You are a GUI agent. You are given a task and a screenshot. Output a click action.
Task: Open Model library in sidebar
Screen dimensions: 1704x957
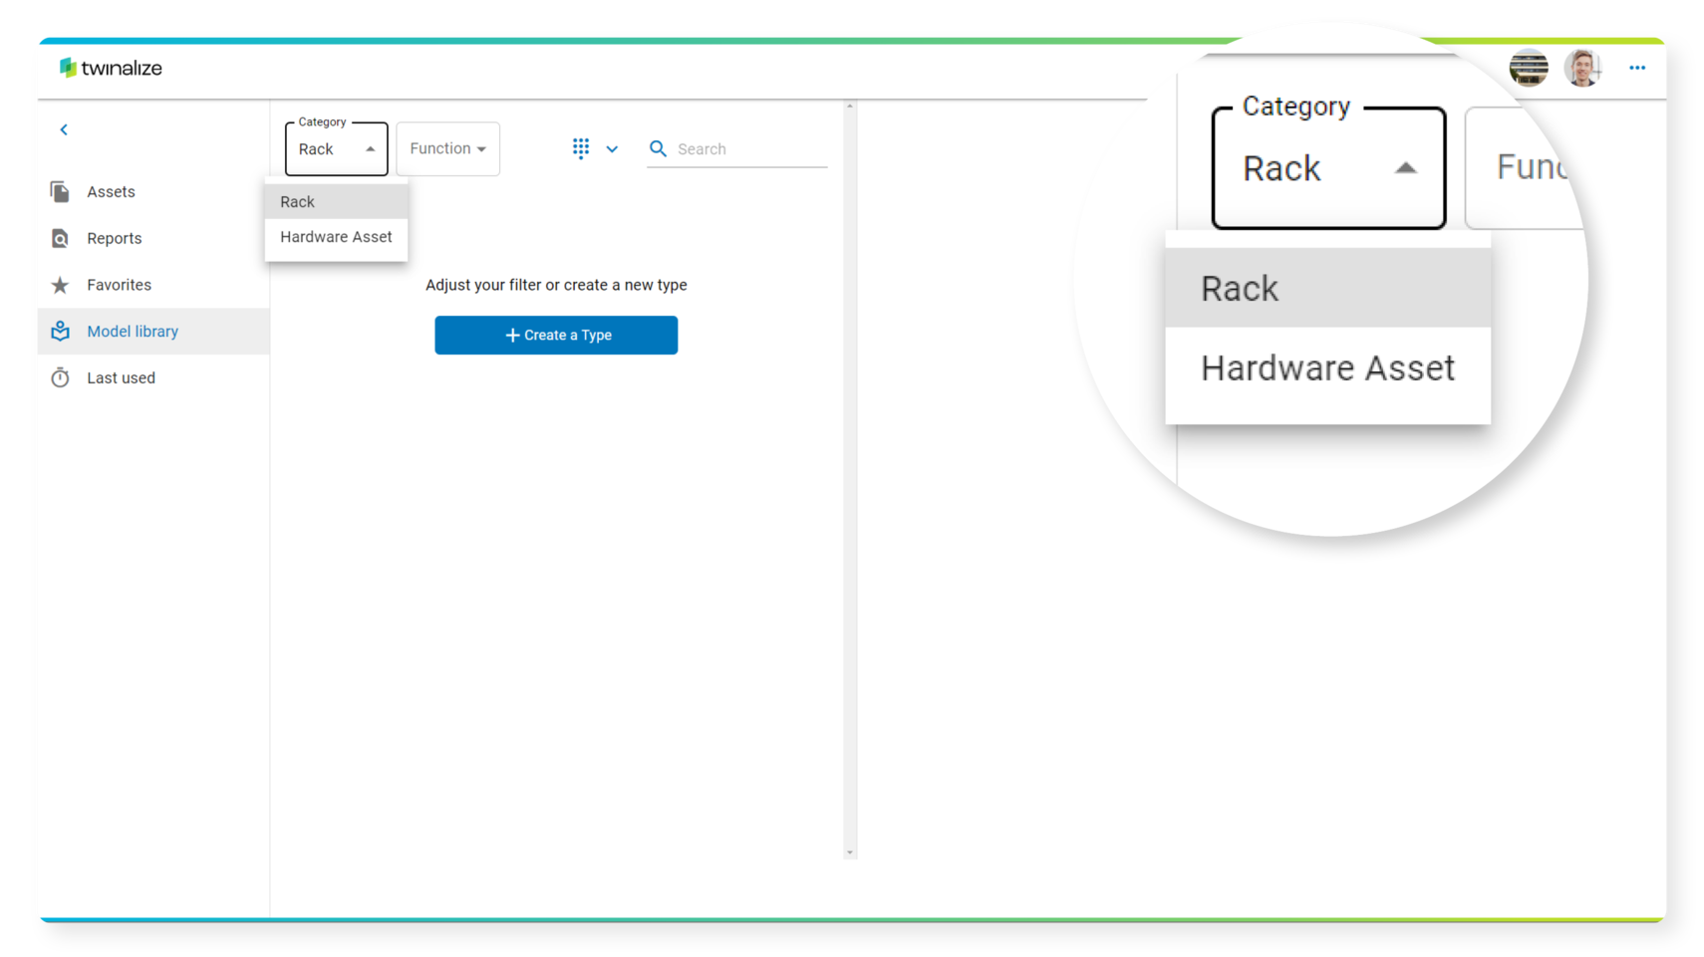click(133, 332)
